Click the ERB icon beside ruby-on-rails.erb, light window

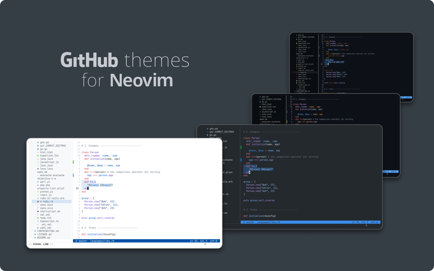pos(38,198)
